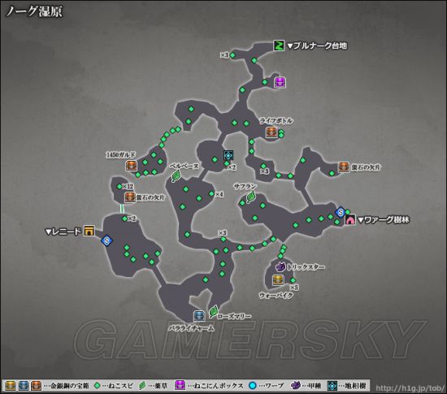This screenshot has width=447, height=394.
Task: Click the ワープ legend text
Action: click(275, 386)
